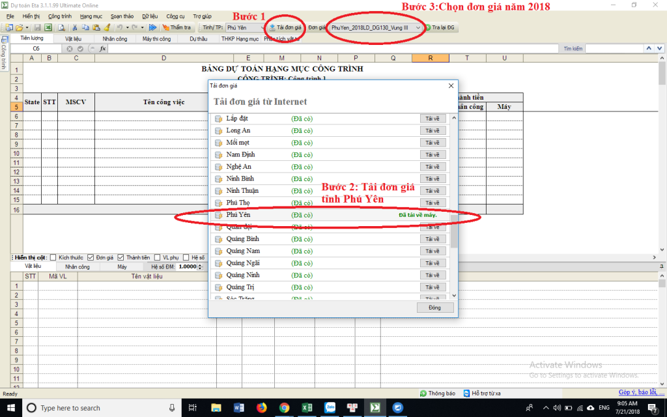Screen dimensions: 667x417
Task: Click the Cut scissors icon
Action: point(75,27)
